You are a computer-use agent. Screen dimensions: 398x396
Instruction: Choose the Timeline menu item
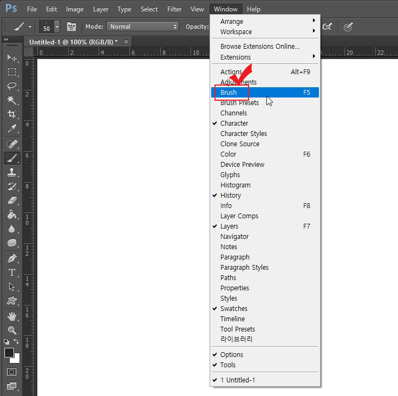(x=265, y=319)
